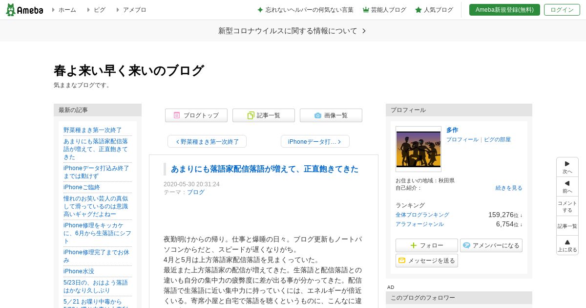The width and height of the screenshot is (586, 308).
Task: Click ranking value 159,276位
Action: coord(505,215)
